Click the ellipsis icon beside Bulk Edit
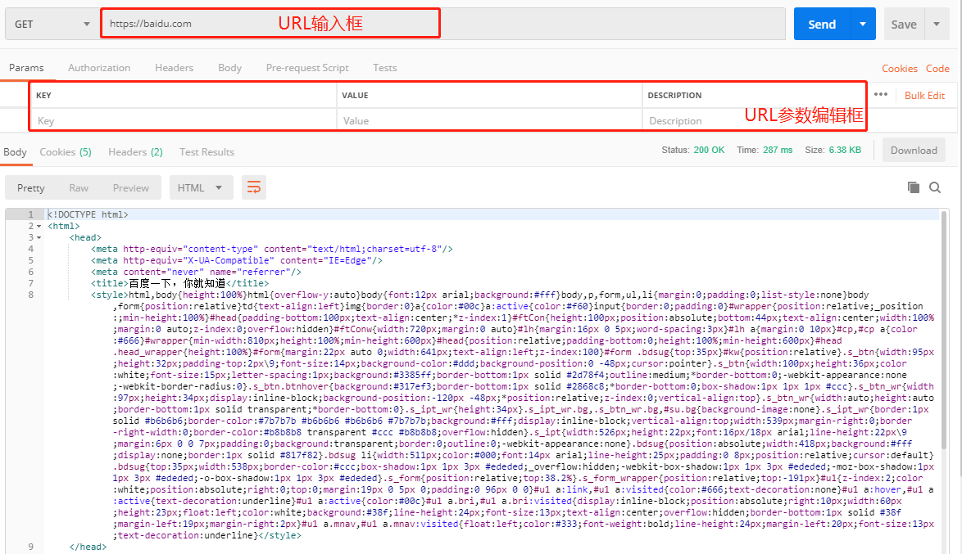The image size is (962, 554). click(882, 95)
